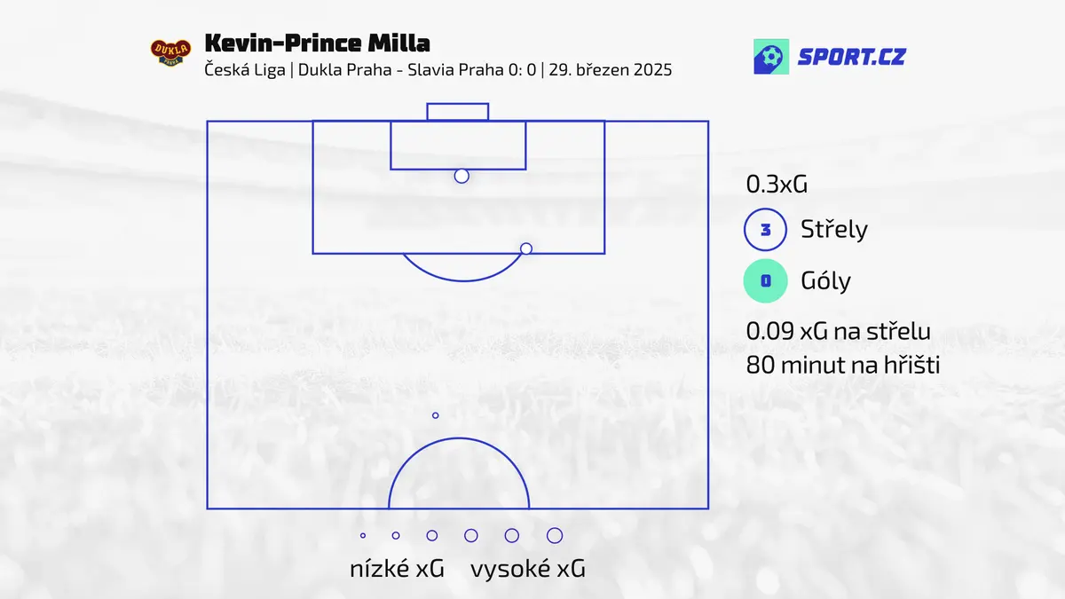Click the green Góly count circle
Screen dimensions: 1065x599
765,282
